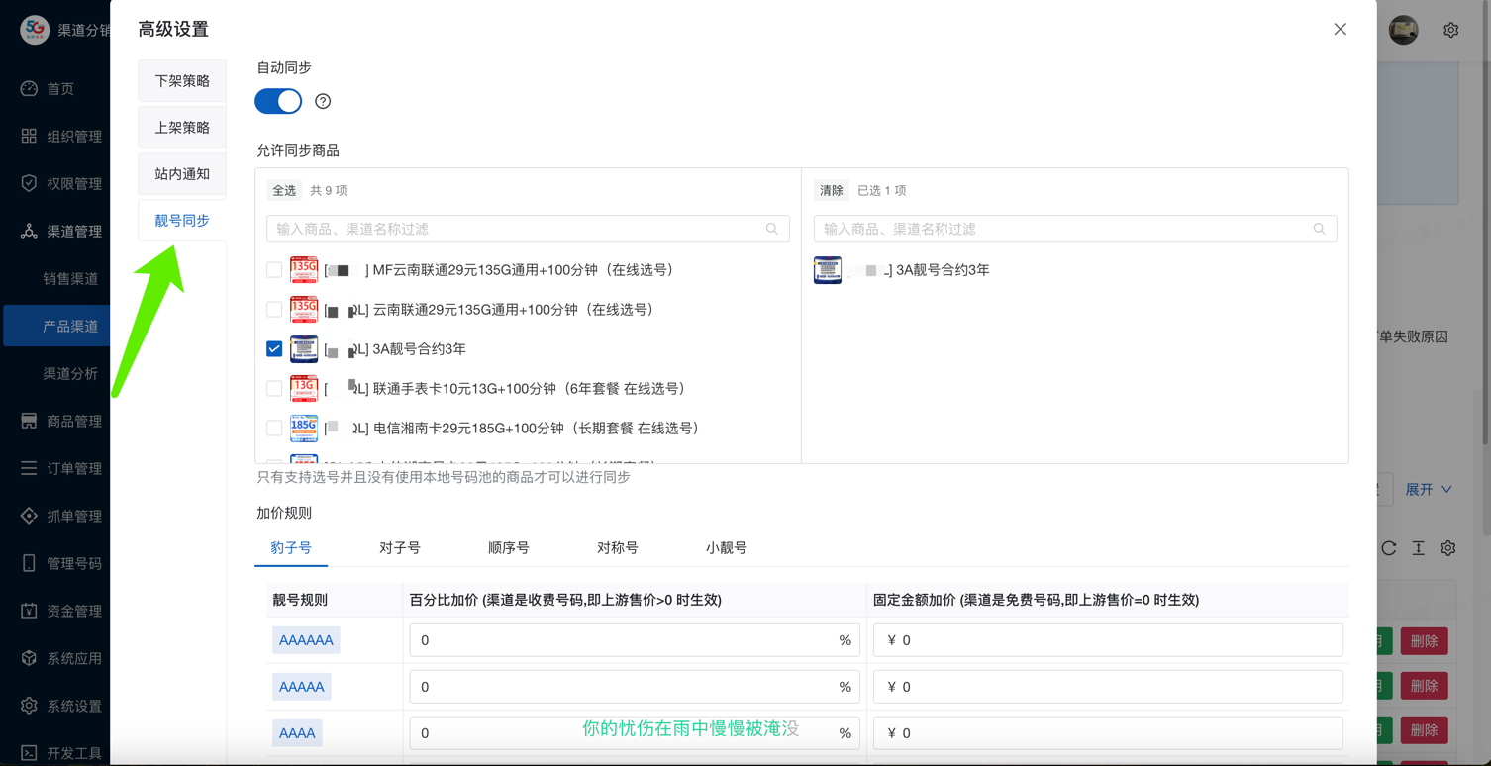Click AAAAAA percentage markup input field
Viewport: 1491px width, 766px height.
coord(624,640)
